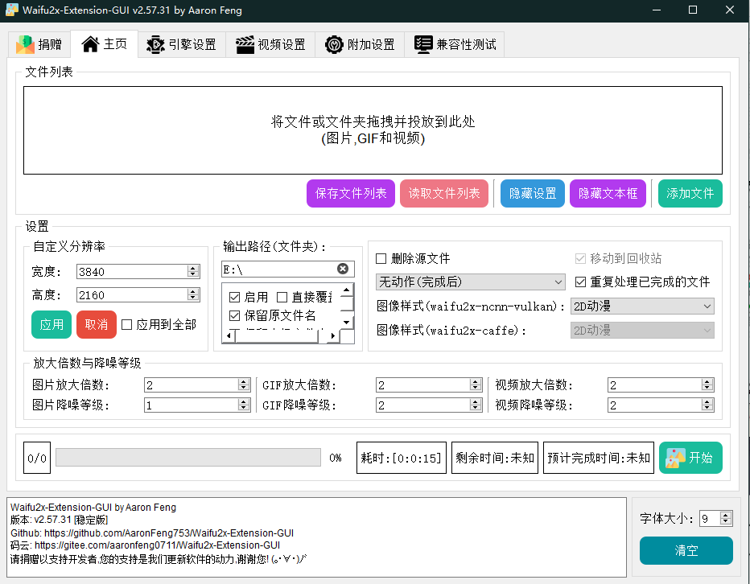Click the 预计完成时间:未知 box
The width and height of the screenshot is (750, 584).
[x=599, y=458]
